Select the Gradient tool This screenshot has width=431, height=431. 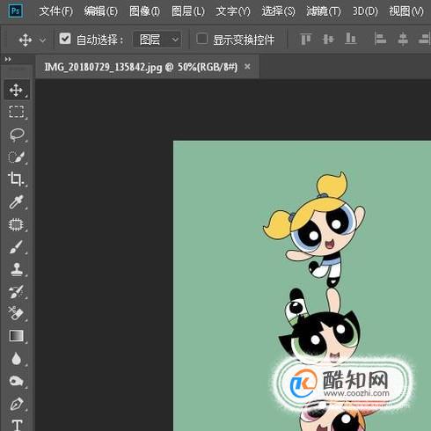click(16, 336)
